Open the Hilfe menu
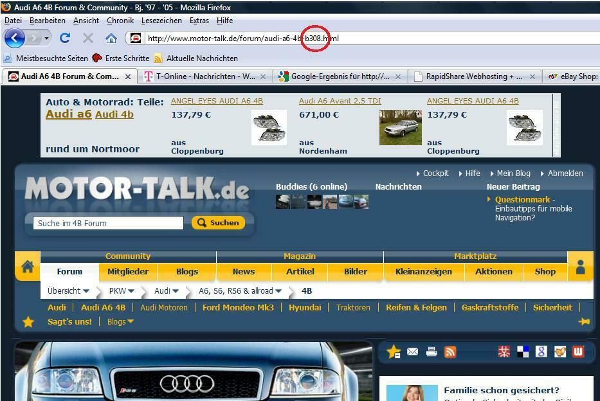Image resolution: width=600 pixels, height=401 pixels. (x=224, y=21)
